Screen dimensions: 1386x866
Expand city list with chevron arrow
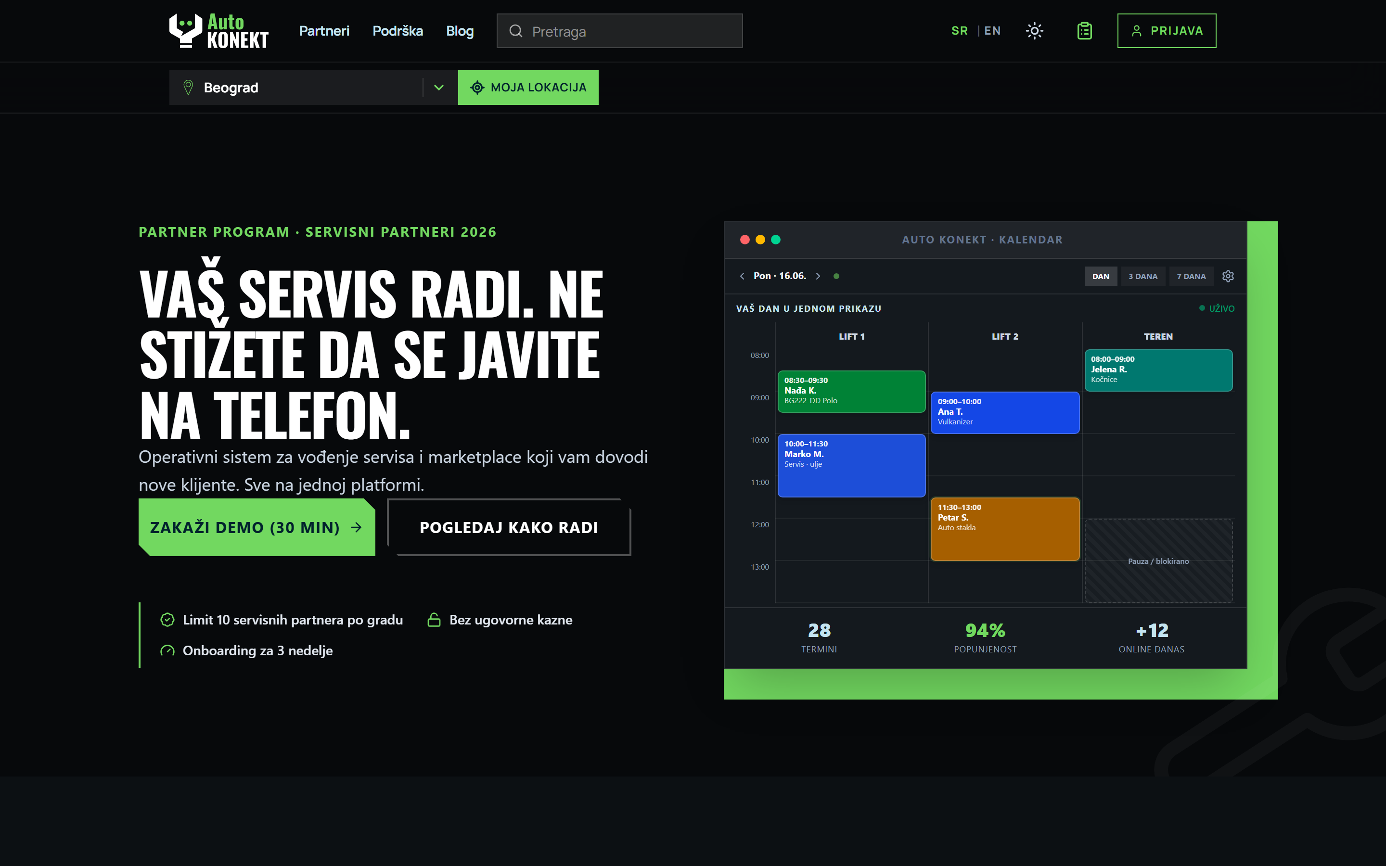click(x=439, y=88)
